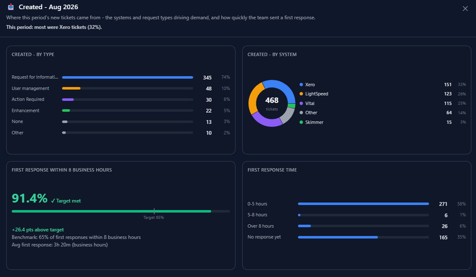Click the checkmark Target met indicator
476x277 pixels.
66,201
